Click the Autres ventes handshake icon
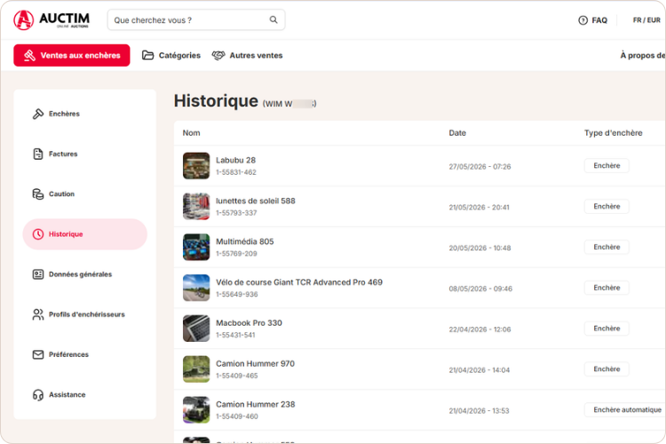 218,55
